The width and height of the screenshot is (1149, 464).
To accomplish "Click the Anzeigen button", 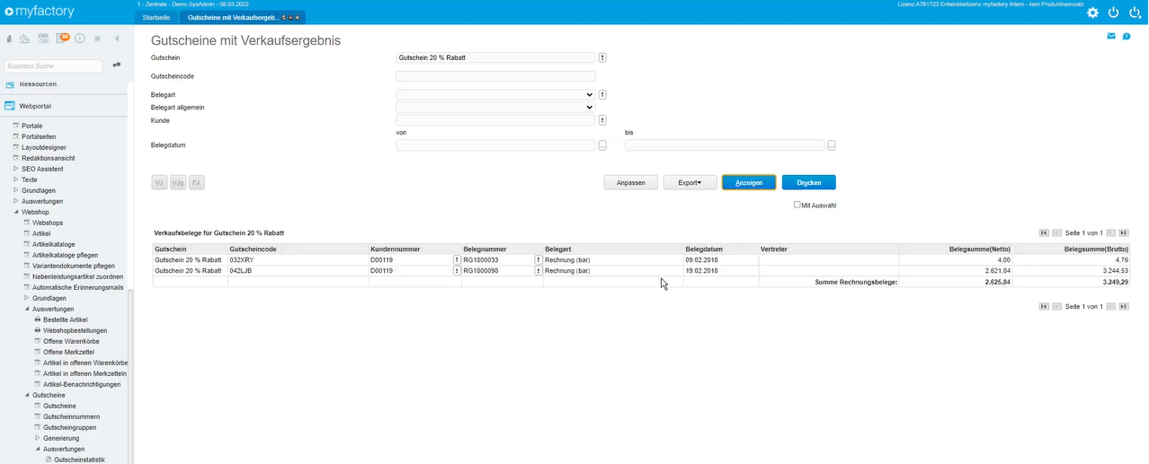I will pyautogui.click(x=749, y=182).
